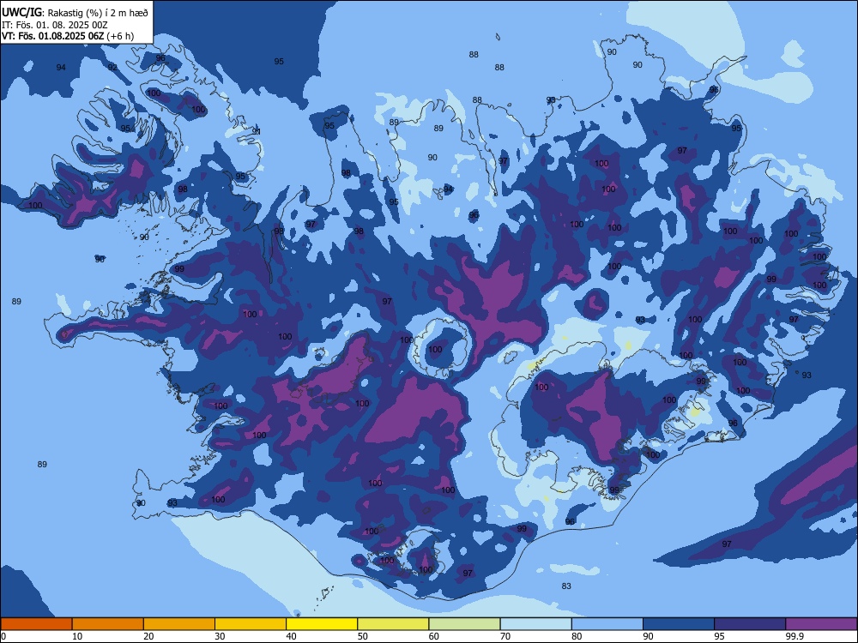Click the legend tick label "80"
The width and height of the screenshot is (858, 643).
click(x=577, y=636)
